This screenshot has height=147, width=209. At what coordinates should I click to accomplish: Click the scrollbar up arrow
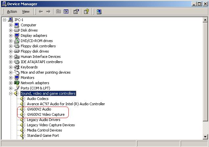(205, 20)
